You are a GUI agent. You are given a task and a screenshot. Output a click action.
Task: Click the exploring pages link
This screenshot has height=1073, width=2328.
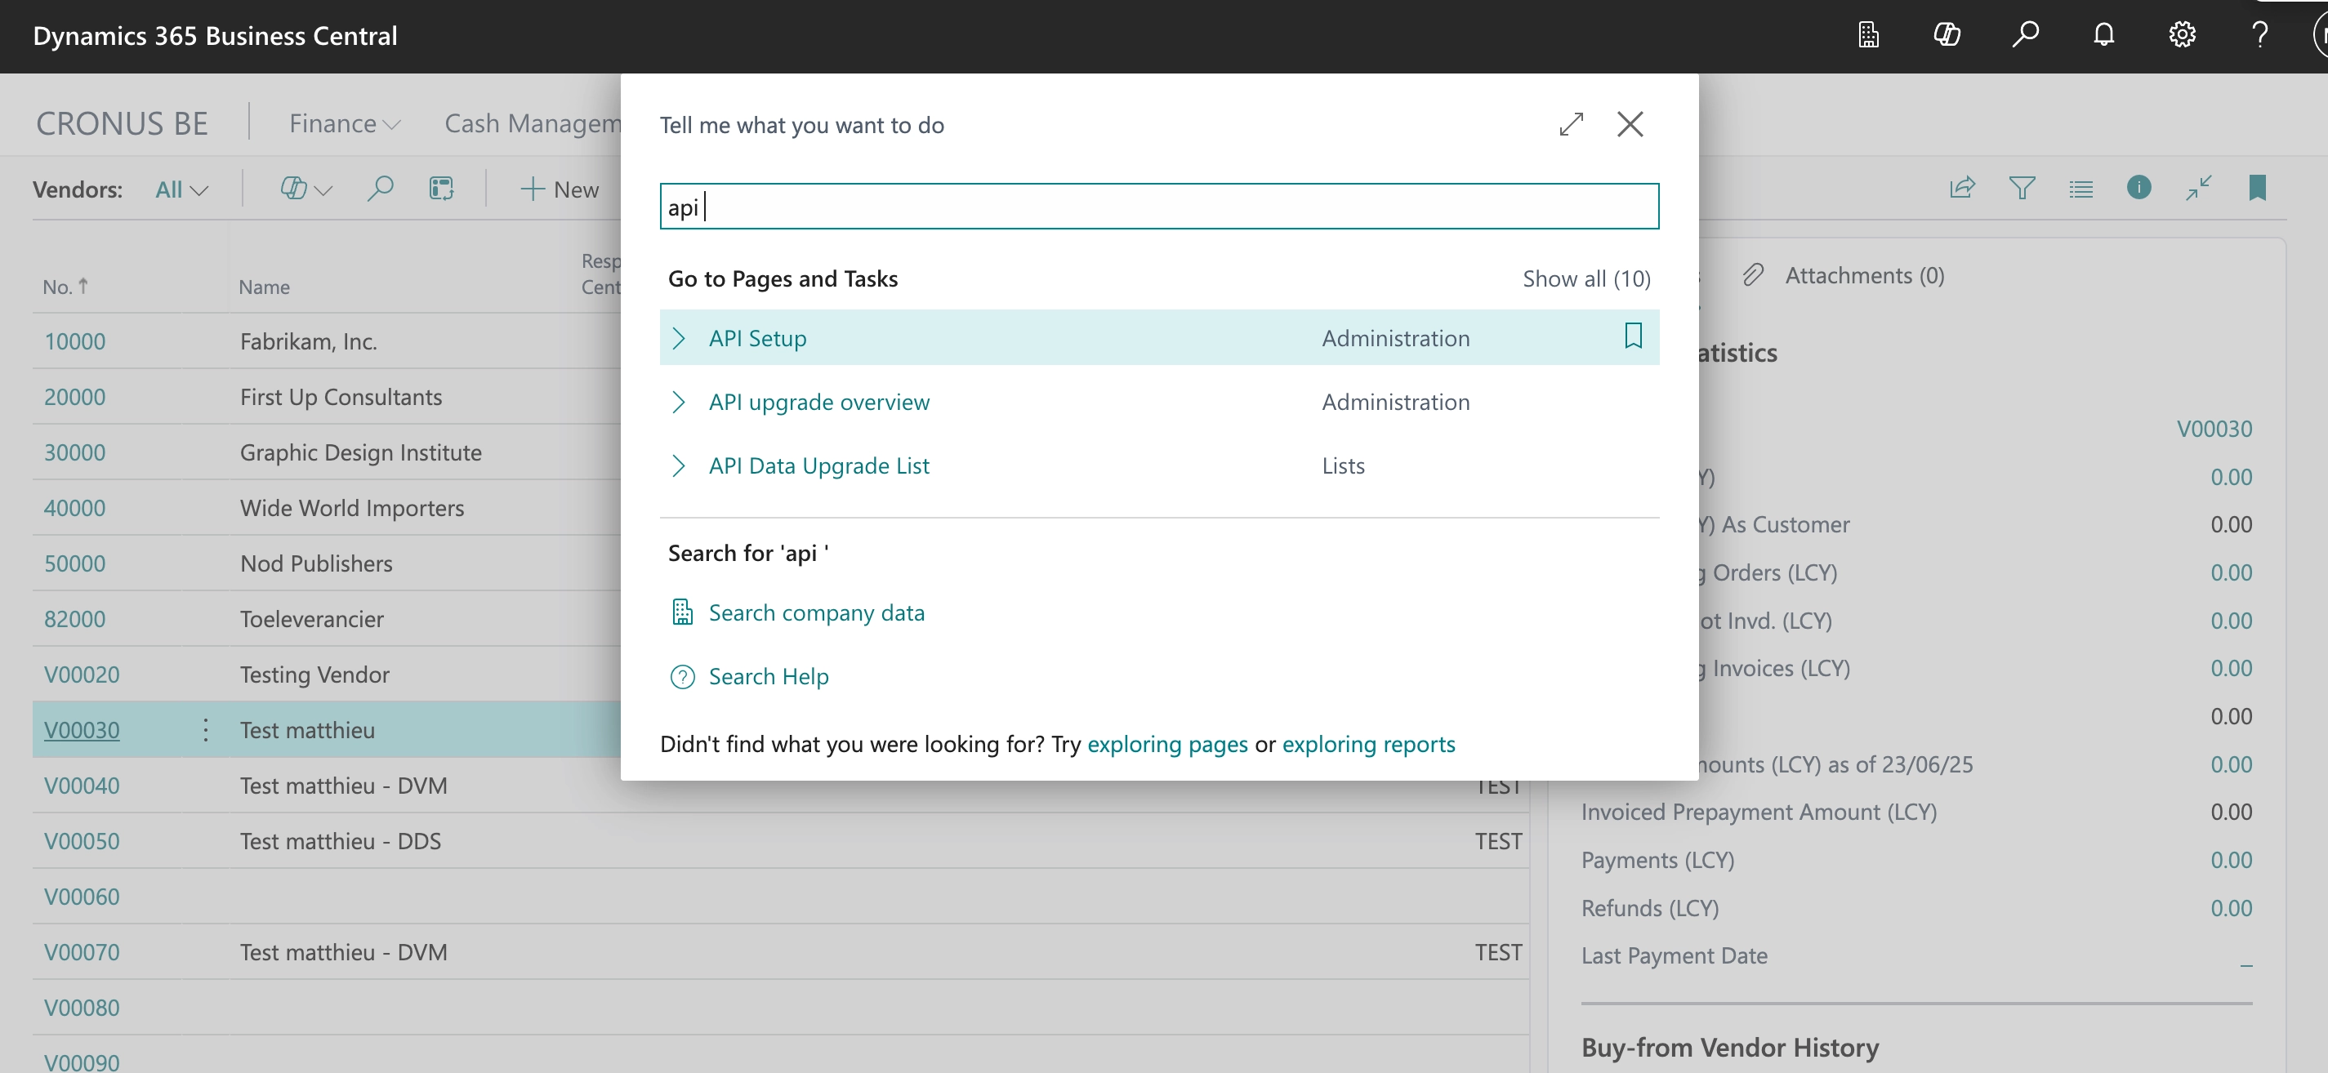pos(1166,744)
